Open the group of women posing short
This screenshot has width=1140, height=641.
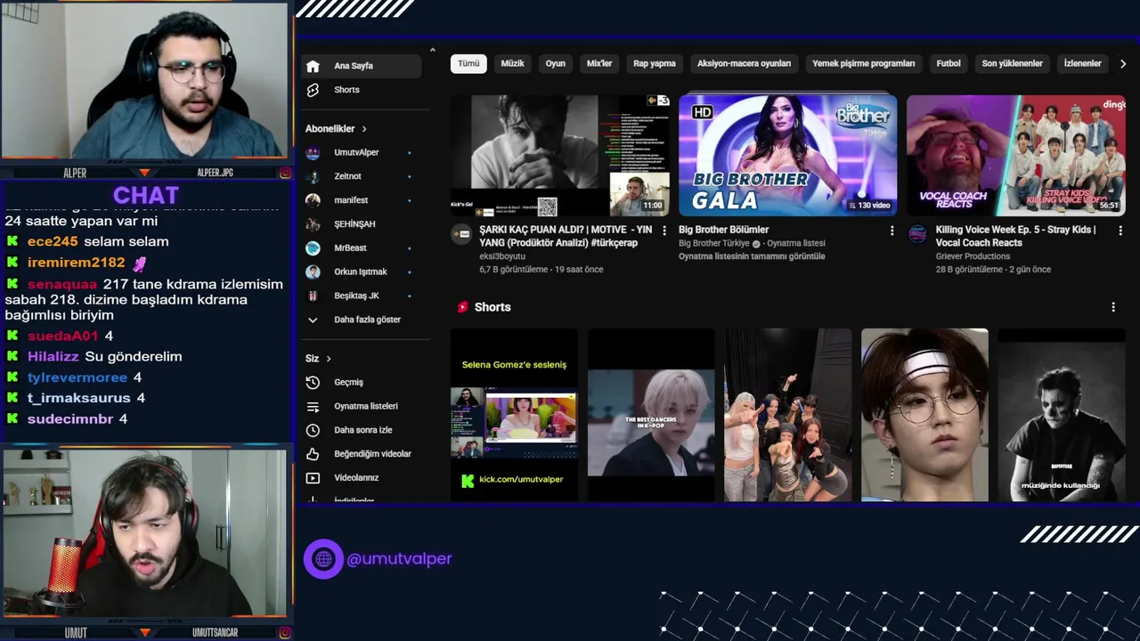pos(788,415)
